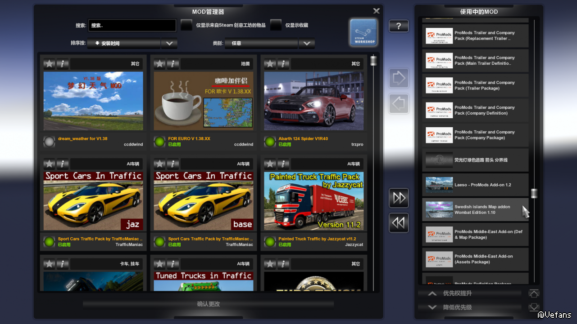Select the 咖啡加伴侣 coffee cup thumbnail
Screen dimensions: 577x324
click(x=204, y=101)
